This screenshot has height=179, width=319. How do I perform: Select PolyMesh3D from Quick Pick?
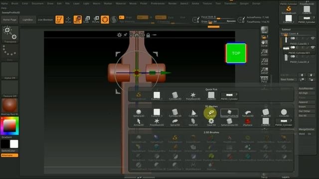coord(193,96)
